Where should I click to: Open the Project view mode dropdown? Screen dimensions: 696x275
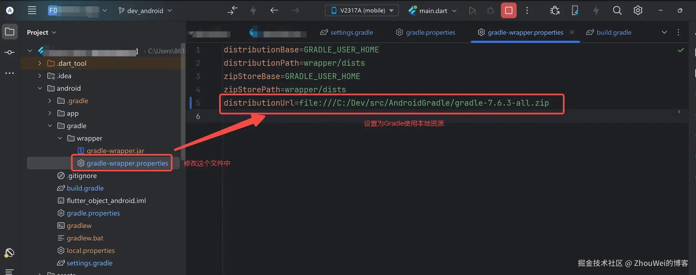pyautogui.click(x=42, y=32)
